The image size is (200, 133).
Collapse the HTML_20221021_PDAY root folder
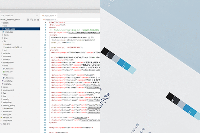(x=10, y=20)
